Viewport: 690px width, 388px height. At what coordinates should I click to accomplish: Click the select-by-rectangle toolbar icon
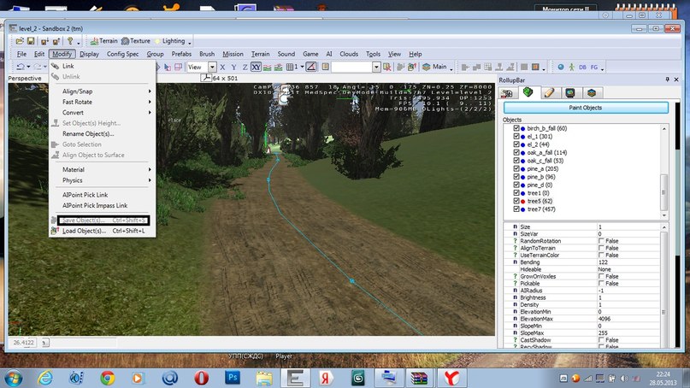tap(178, 67)
